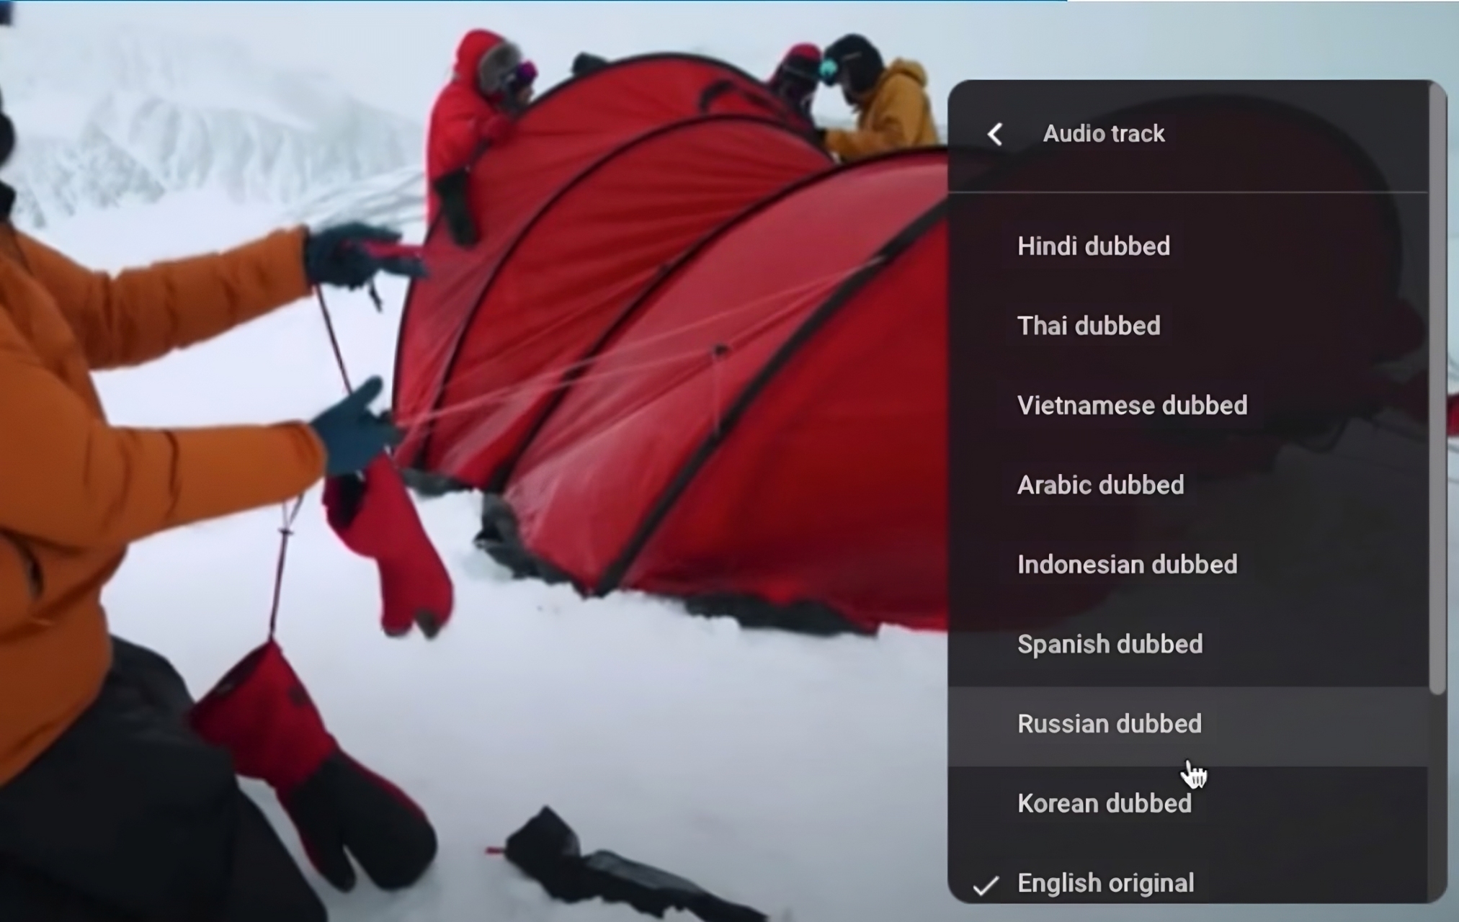Screen dimensions: 1459x922
Task: Select Russian dubbed audio track
Action: 1110,723
